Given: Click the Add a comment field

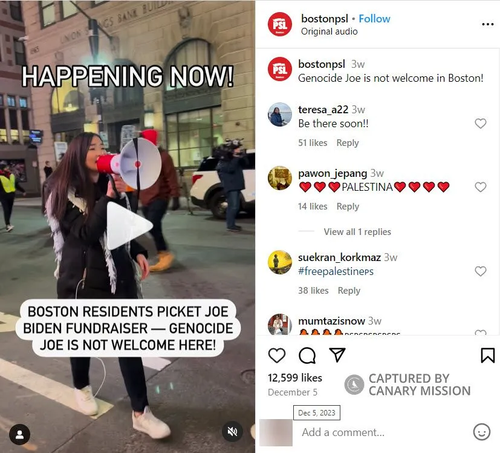Looking at the screenshot, I should click(x=385, y=432).
